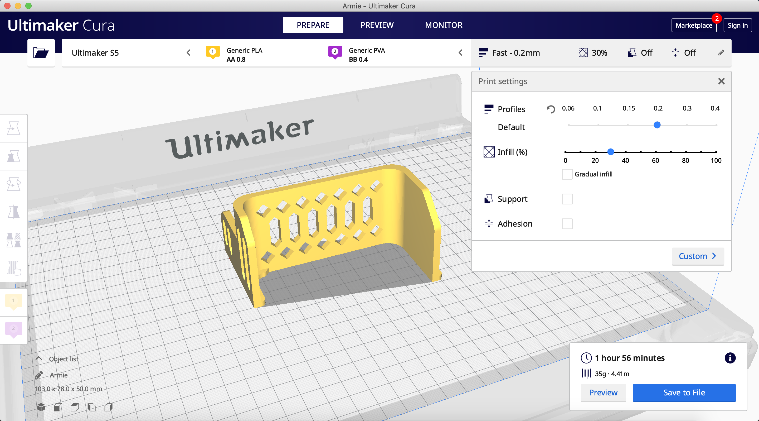Click the 30% infill summary icon
Viewport: 759px width, 421px height.
pyautogui.click(x=583, y=53)
